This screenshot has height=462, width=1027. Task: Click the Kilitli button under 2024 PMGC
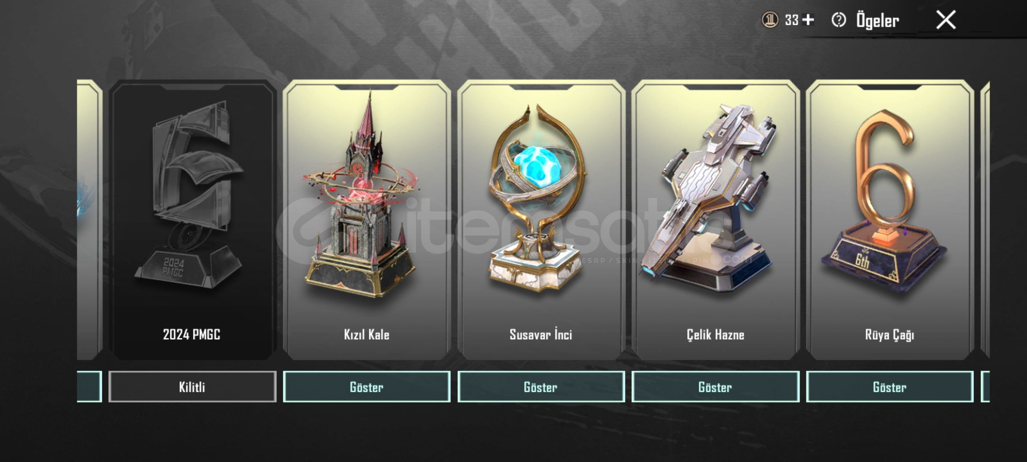coord(192,387)
